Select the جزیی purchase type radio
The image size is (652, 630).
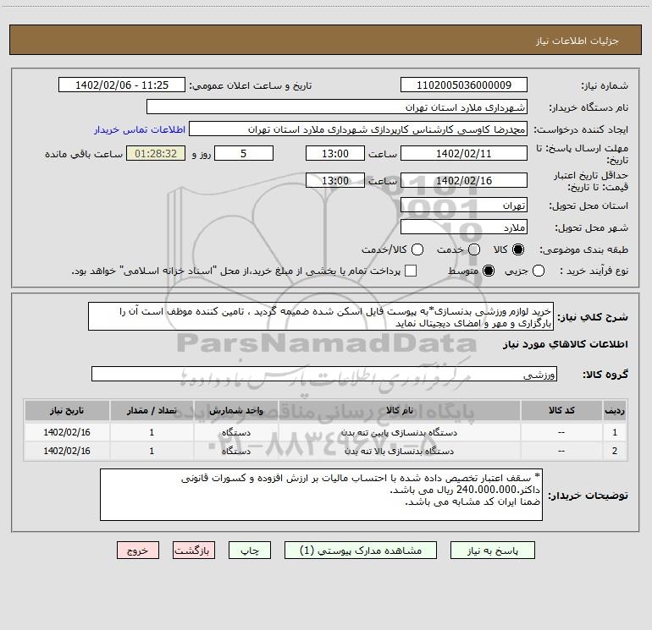coord(539,271)
